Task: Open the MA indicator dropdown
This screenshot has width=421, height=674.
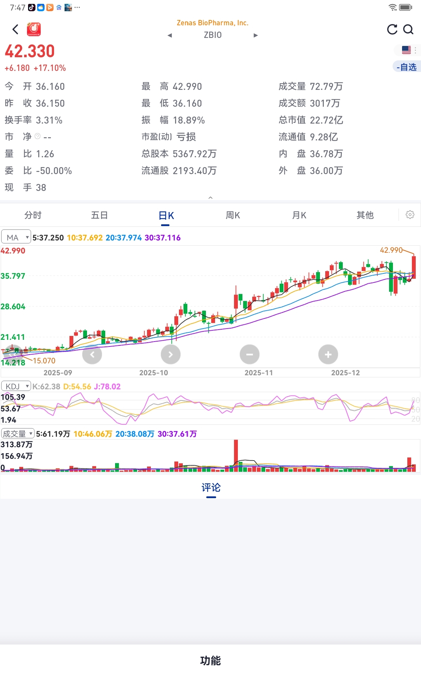Action: (16, 237)
